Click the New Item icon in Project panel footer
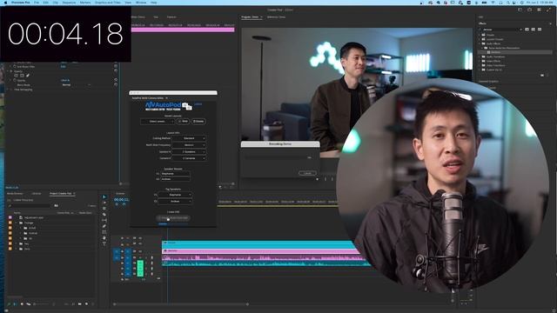Screen dimensions: 557x313 point(86,304)
